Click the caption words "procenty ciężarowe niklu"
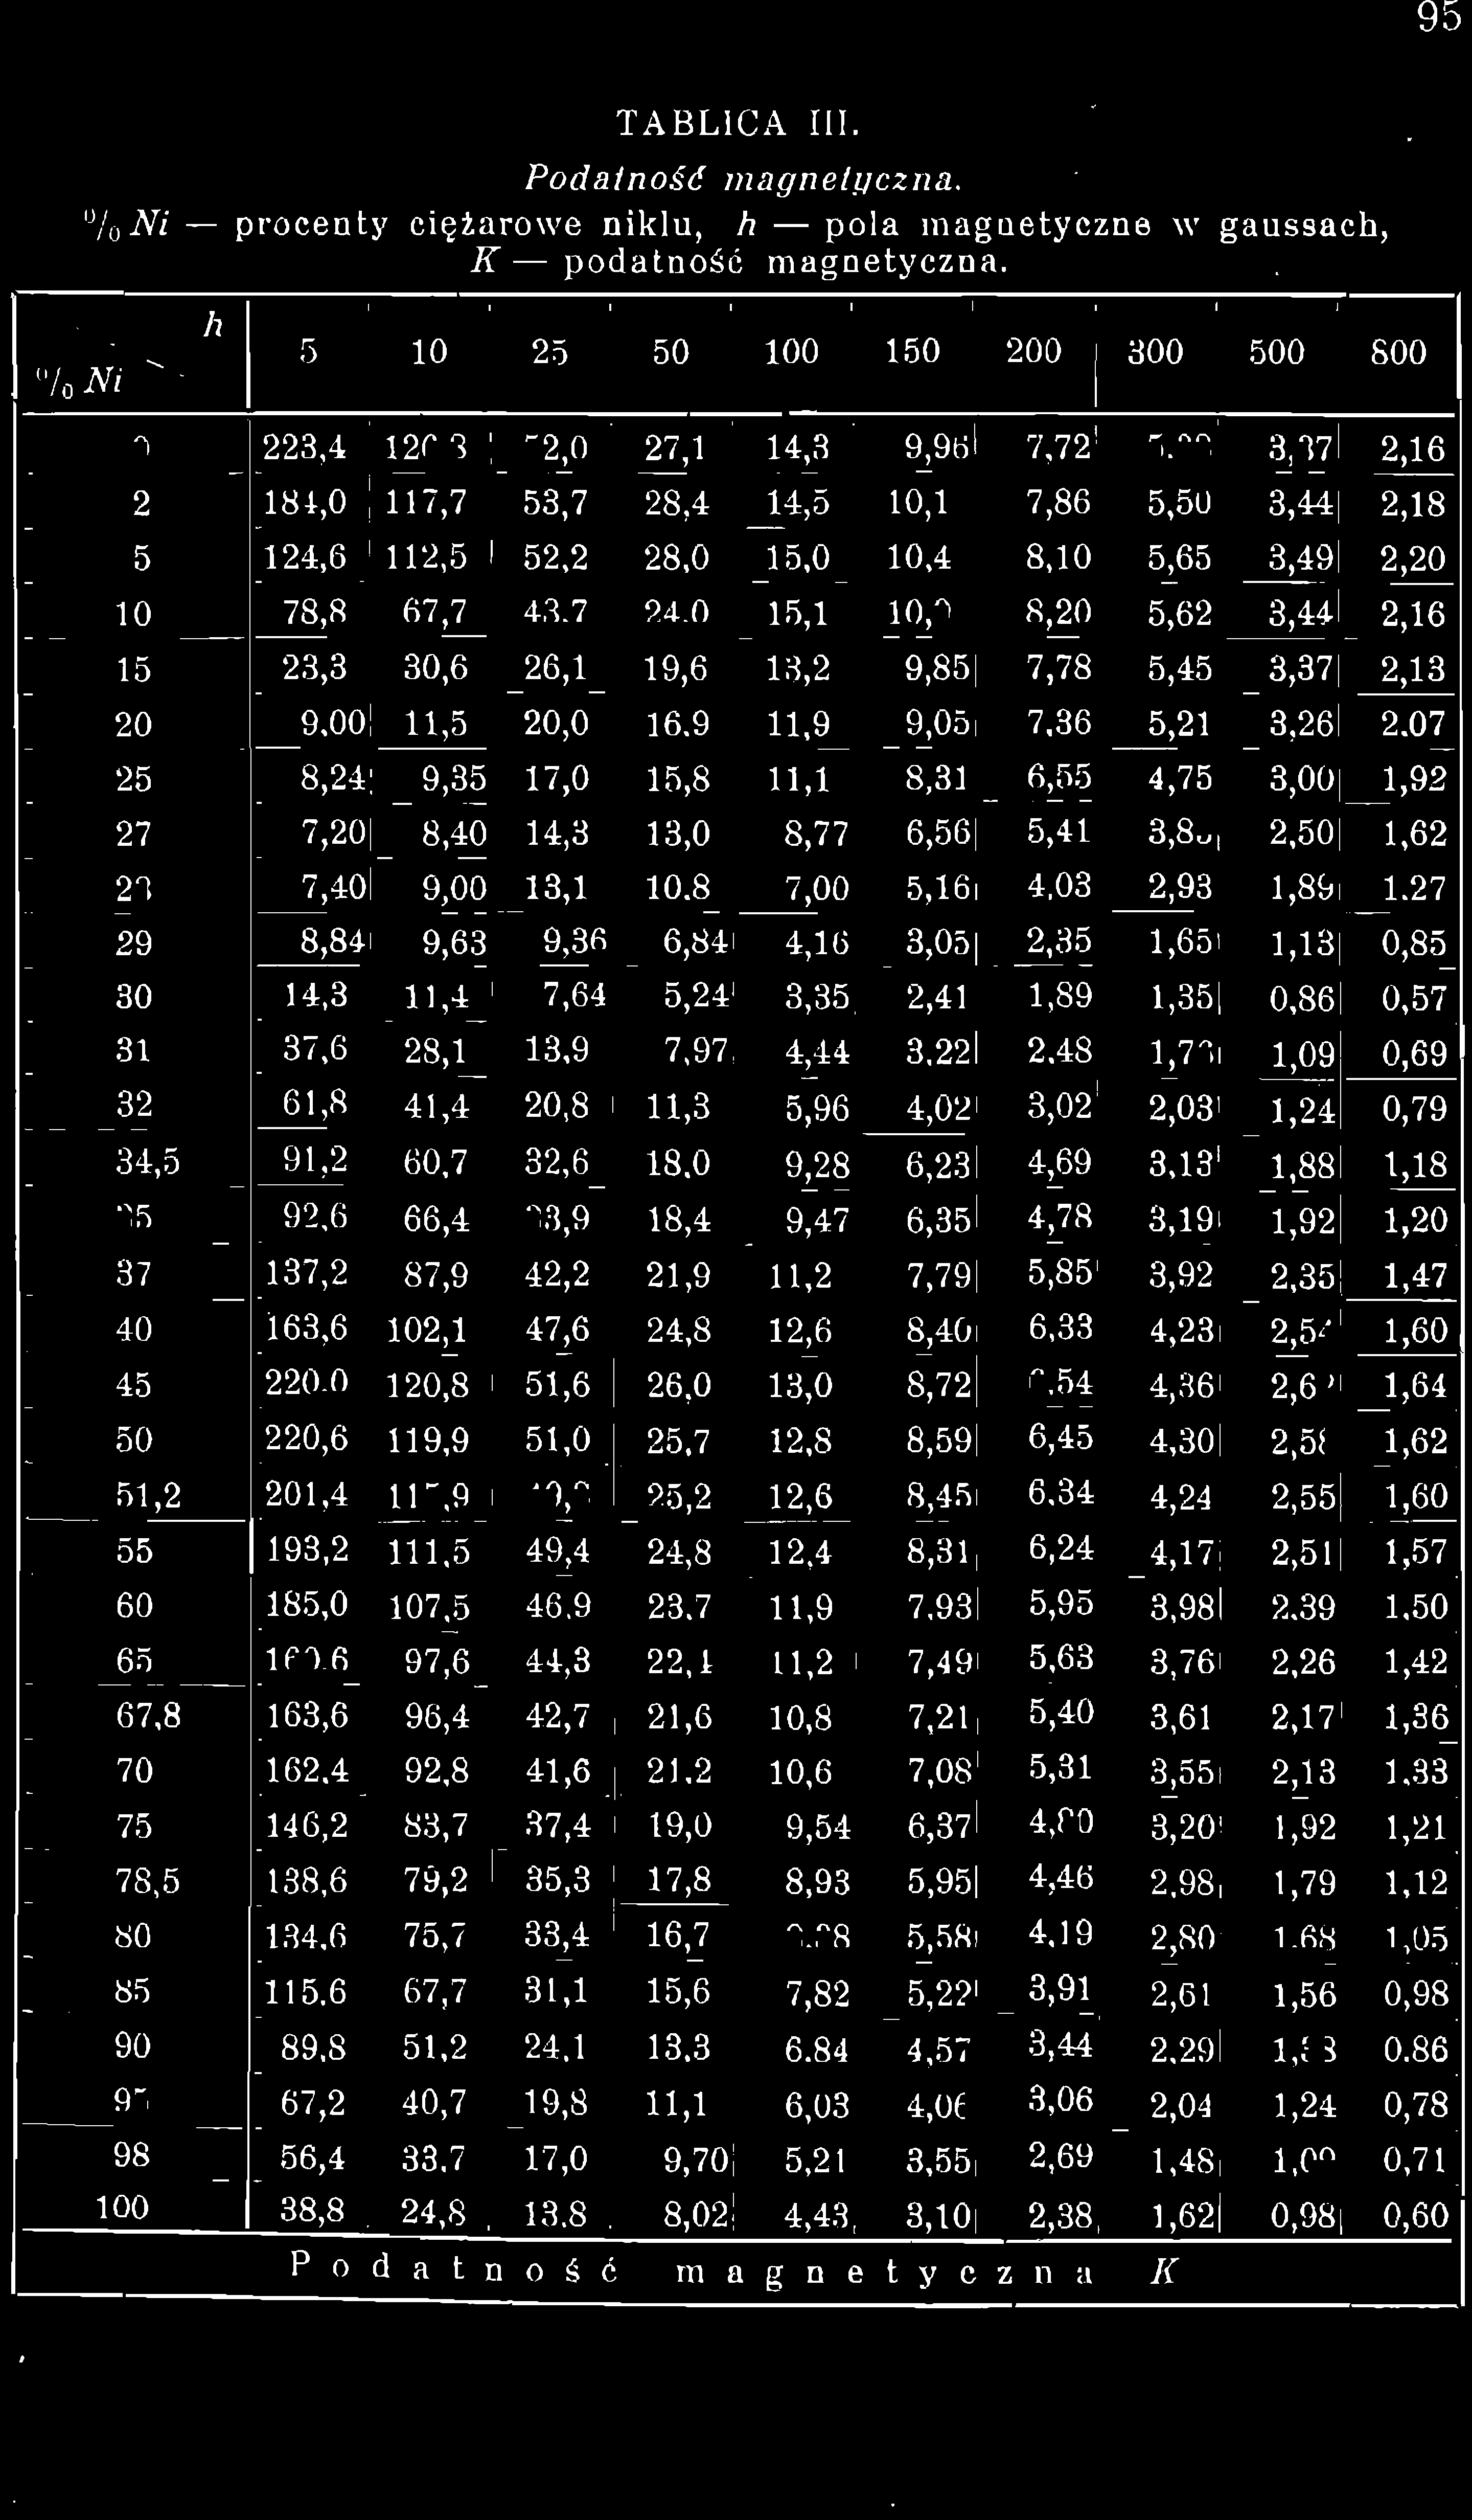1472x2520 pixels. [469, 224]
